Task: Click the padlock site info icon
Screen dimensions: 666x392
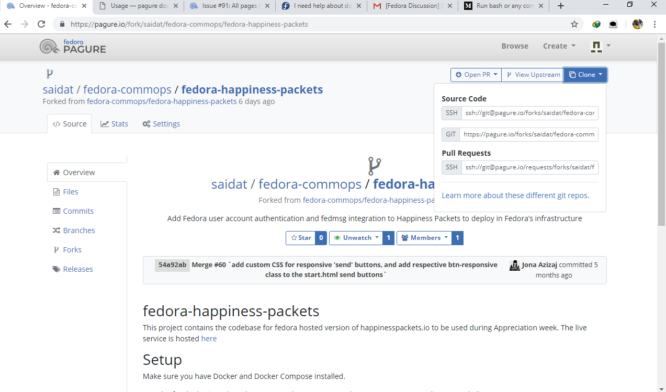Action: (62, 24)
